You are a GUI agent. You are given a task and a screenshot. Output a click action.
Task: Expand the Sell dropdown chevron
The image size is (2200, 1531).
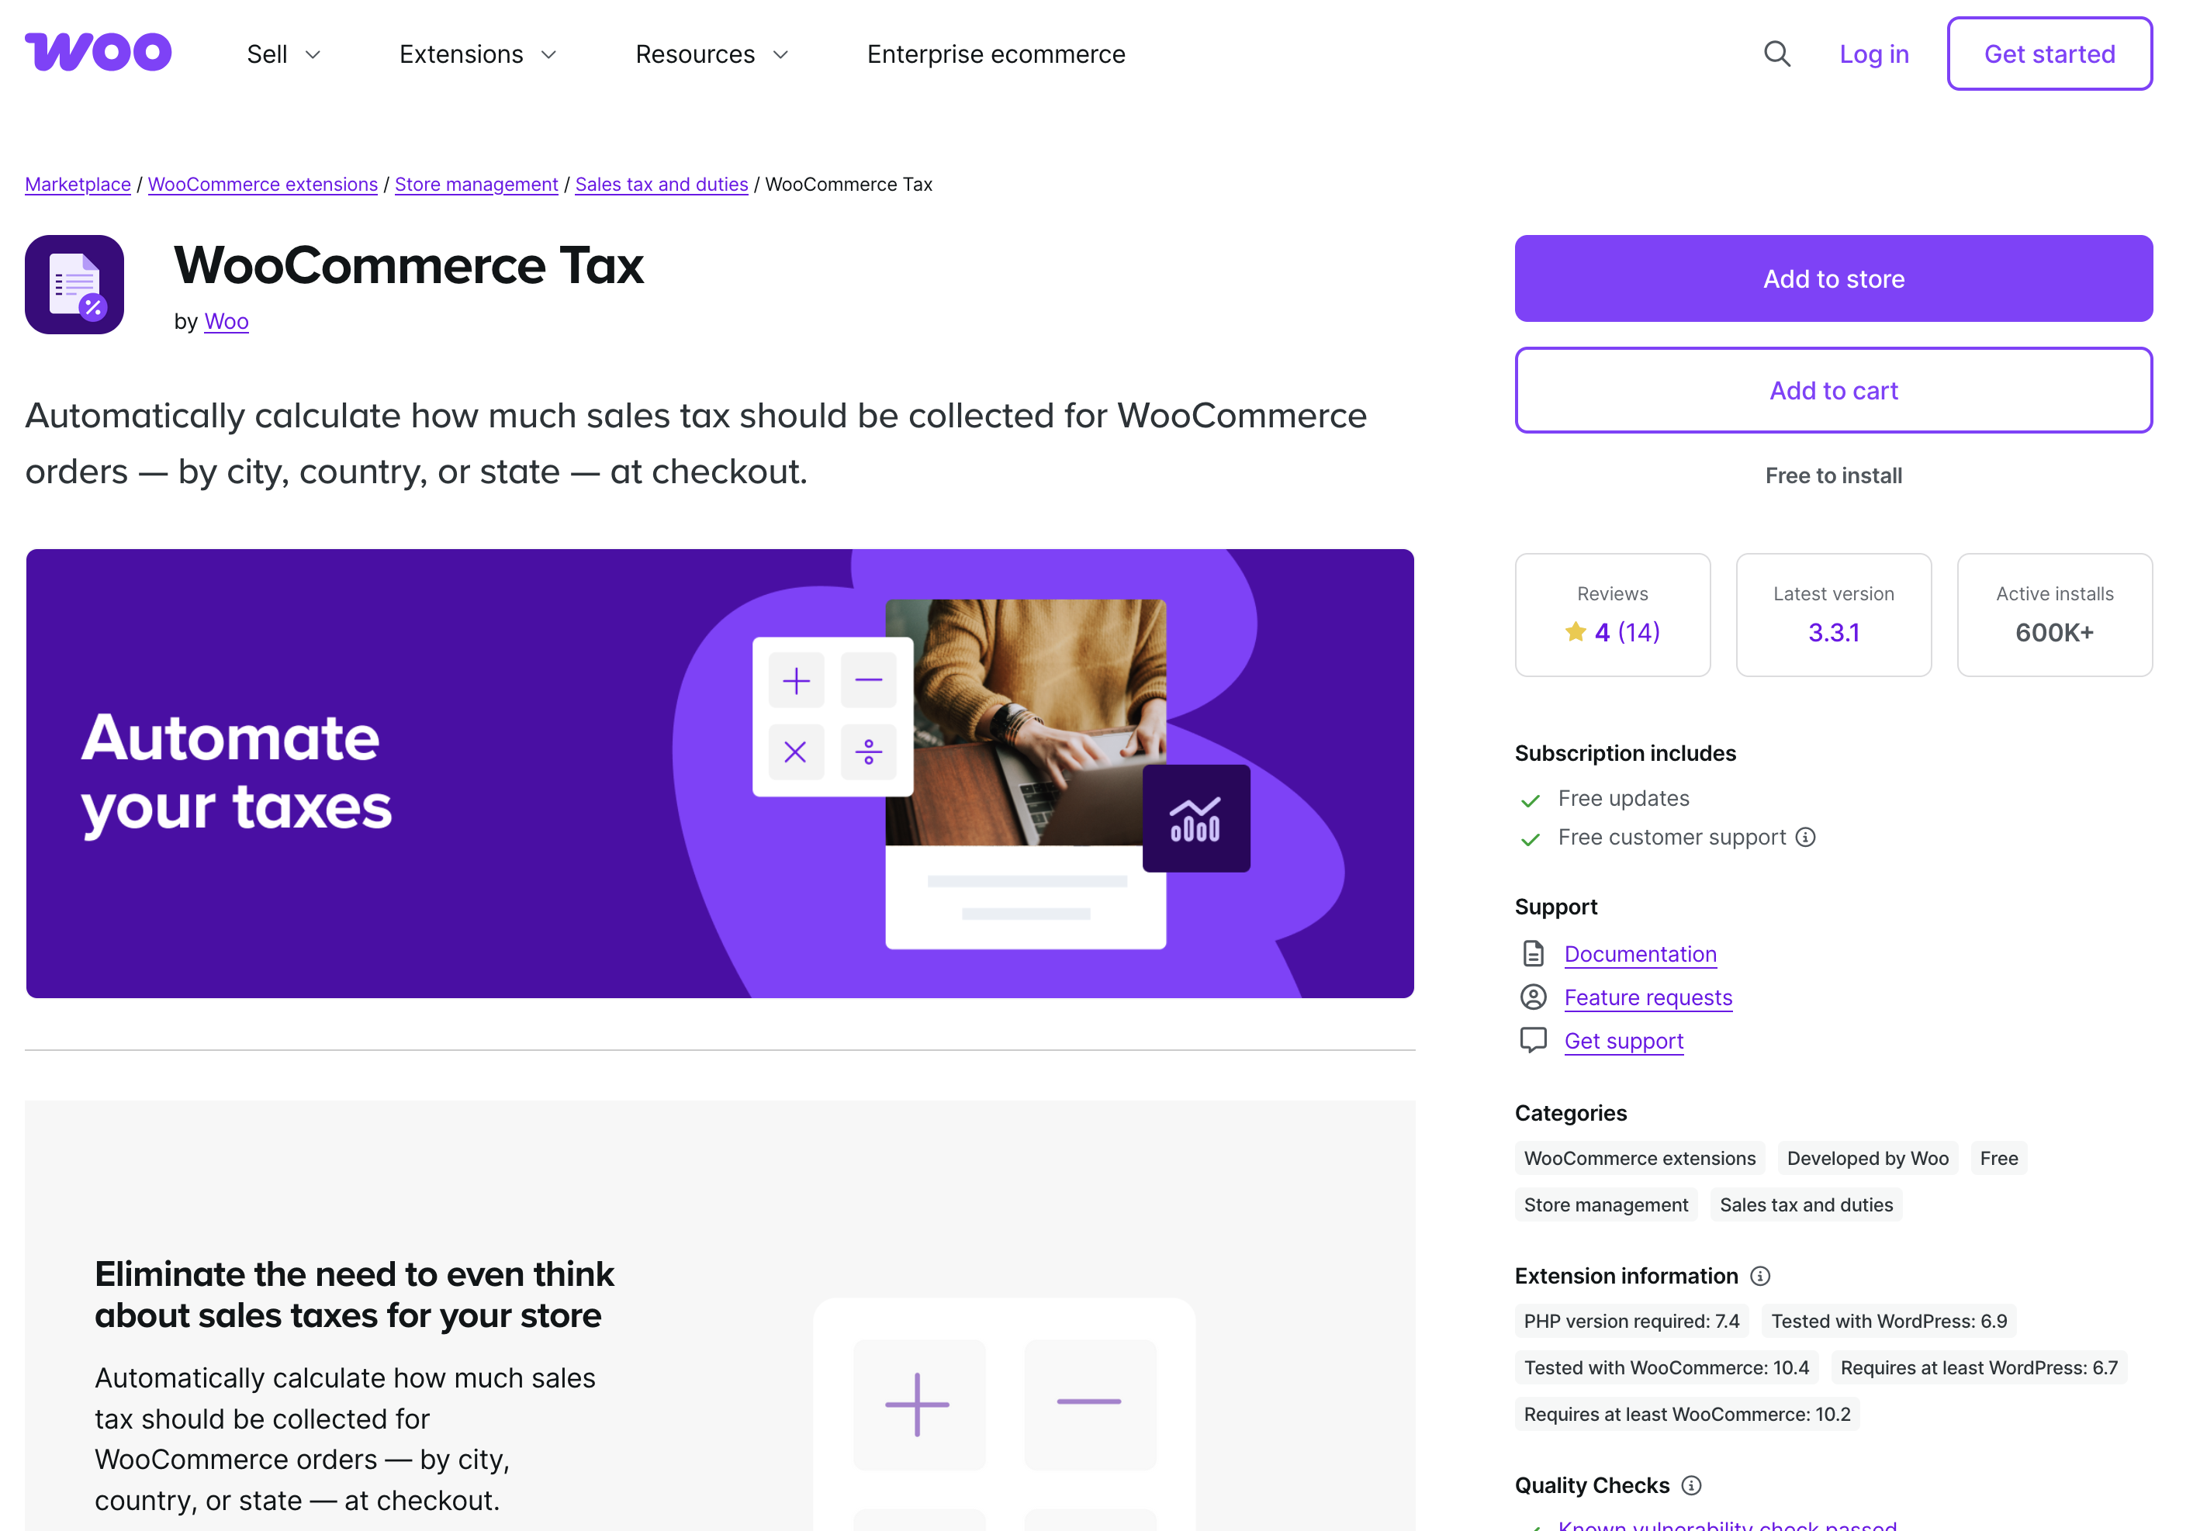pyautogui.click(x=313, y=56)
